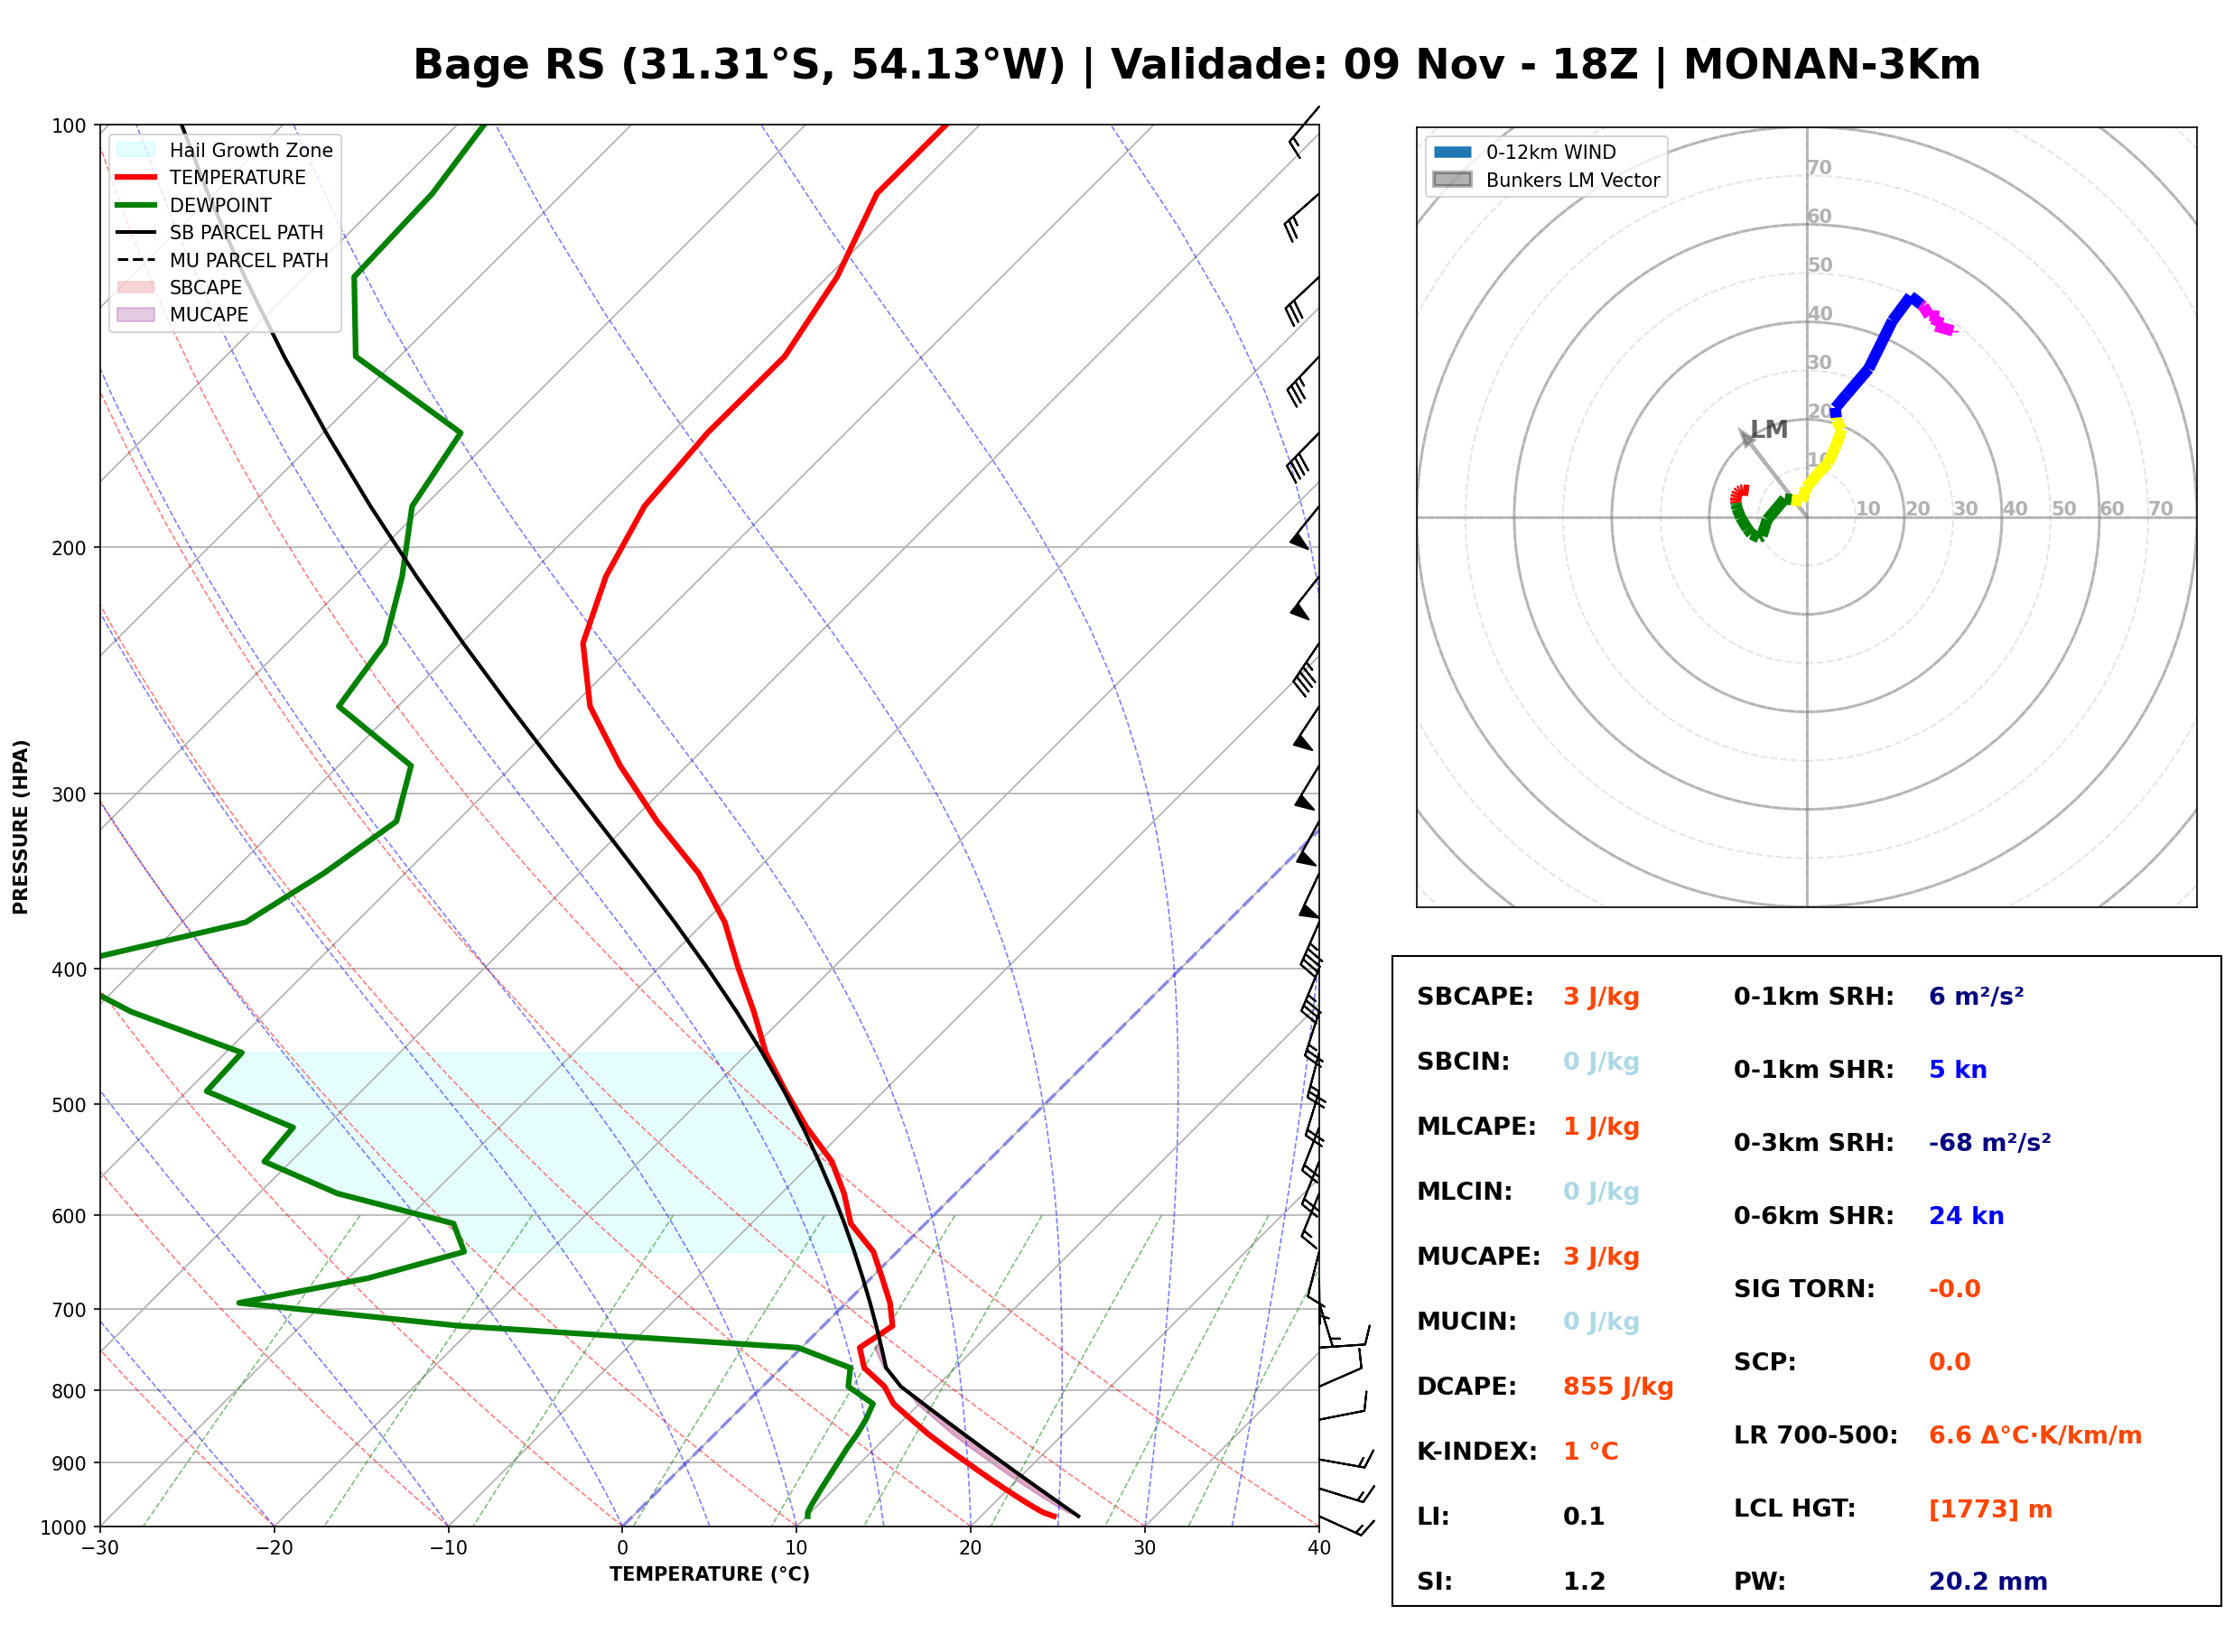Click the MU PARCEL PATH legend entry
The height and width of the screenshot is (1652, 2234).
point(222,260)
